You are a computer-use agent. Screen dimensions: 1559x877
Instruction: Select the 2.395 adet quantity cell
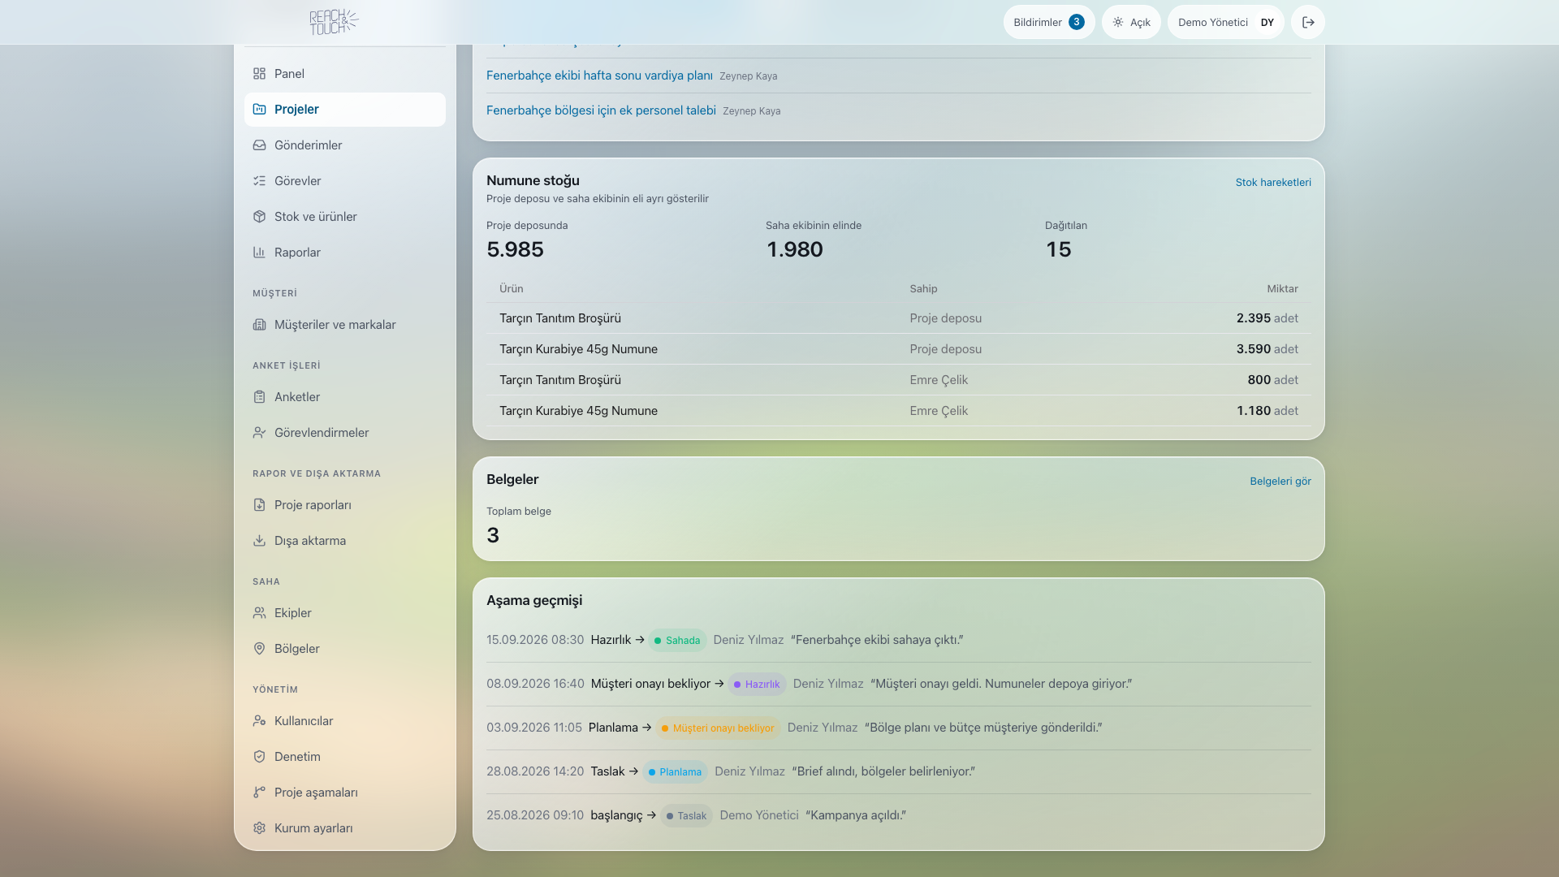coord(1267,318)
